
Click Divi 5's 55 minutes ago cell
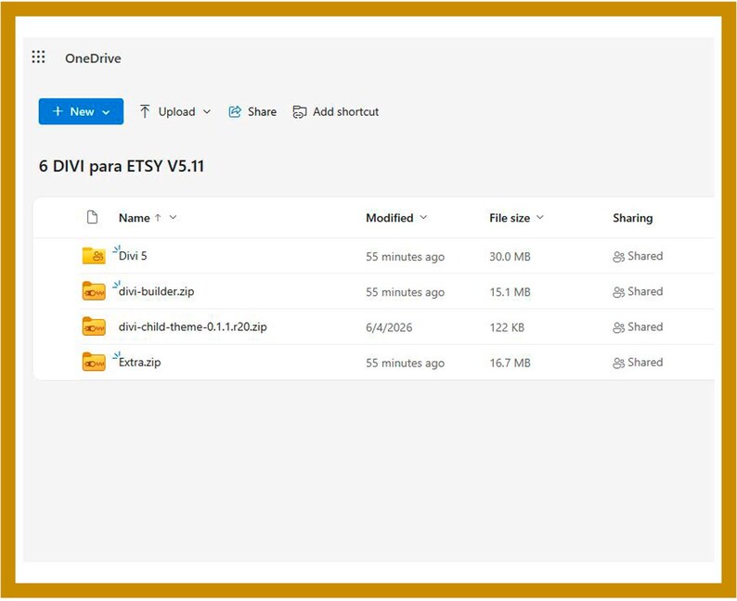(405, 257)
